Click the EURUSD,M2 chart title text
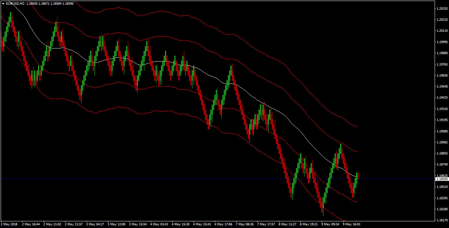 15,3
